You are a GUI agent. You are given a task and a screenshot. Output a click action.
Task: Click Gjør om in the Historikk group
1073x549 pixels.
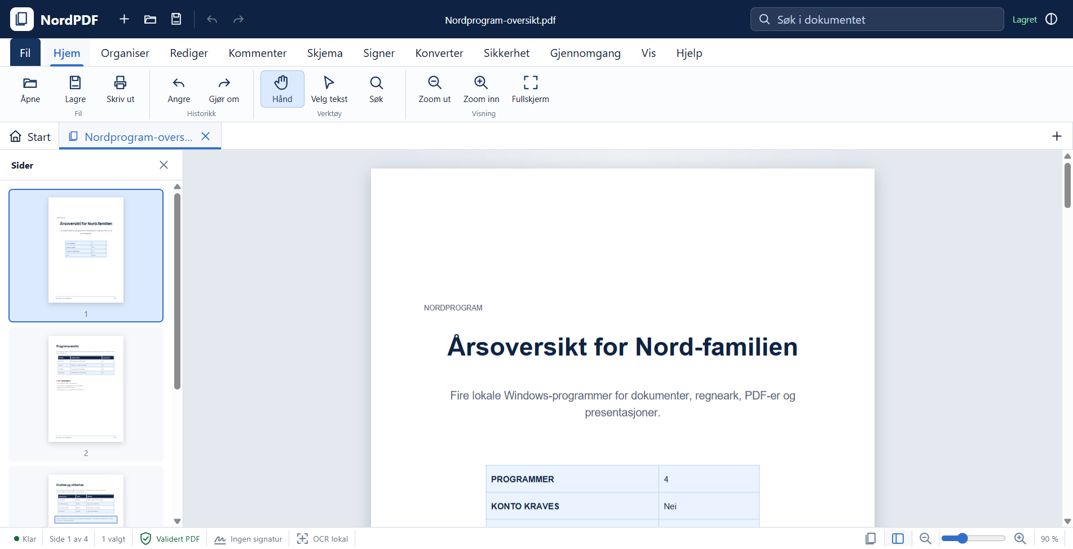tap(224, 89)
